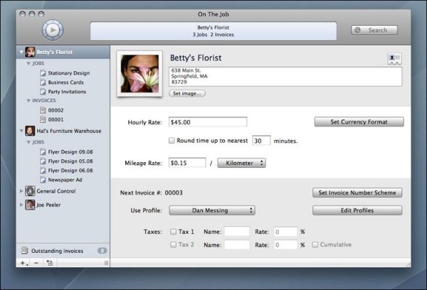Click the invoice 00002 page icon
Viewport: 427px width, 290px height.
(x=43, y=110)
